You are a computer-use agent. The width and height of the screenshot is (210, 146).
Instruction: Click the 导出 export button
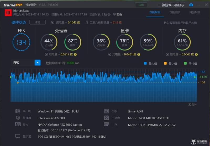pos(141,5)
